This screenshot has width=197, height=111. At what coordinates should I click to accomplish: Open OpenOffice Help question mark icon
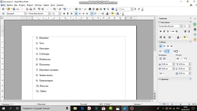point(113,9)
